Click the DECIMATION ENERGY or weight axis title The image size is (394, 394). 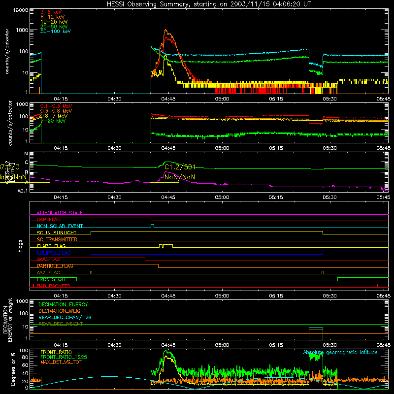pyautogui.click(x=7, y=320)
